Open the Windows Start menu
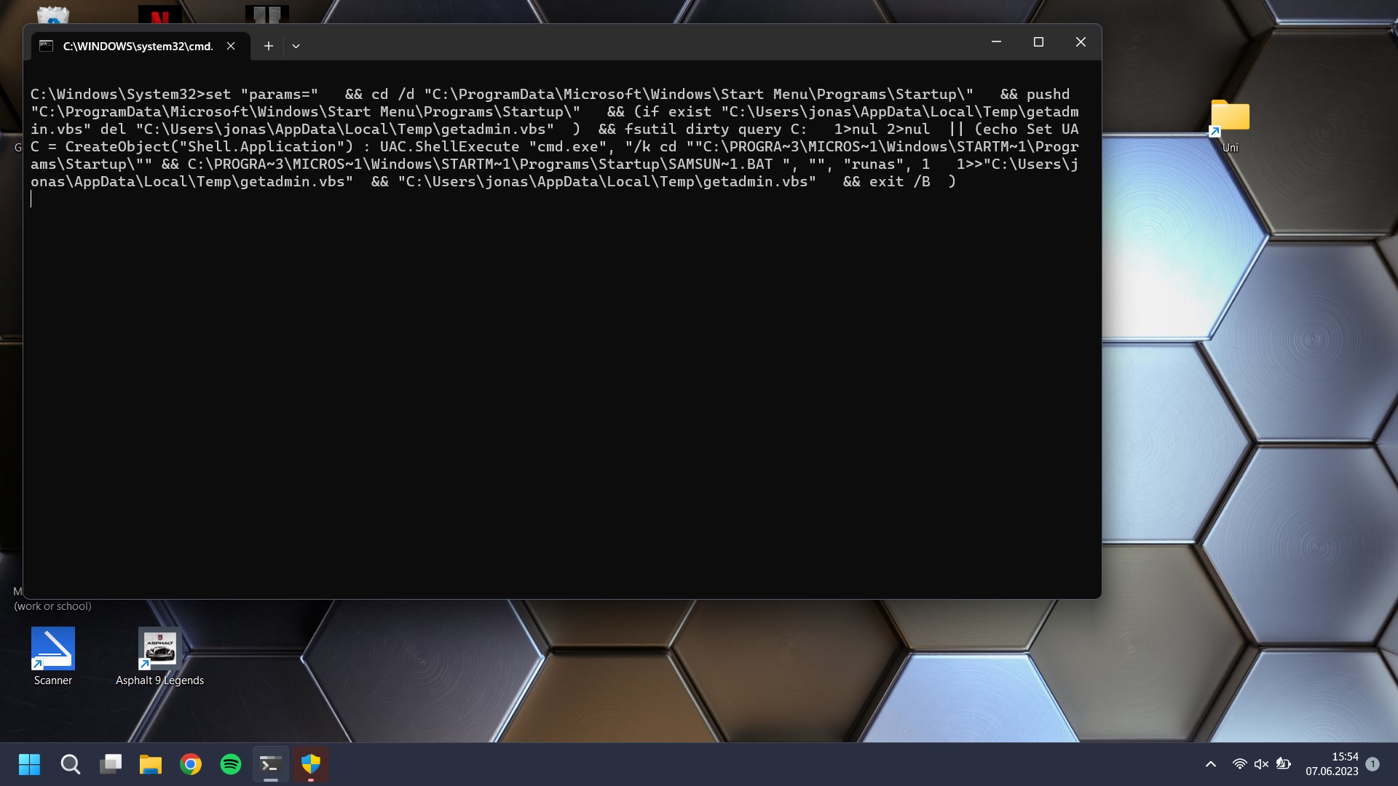 pyautogui.click(x=29, y=764)
